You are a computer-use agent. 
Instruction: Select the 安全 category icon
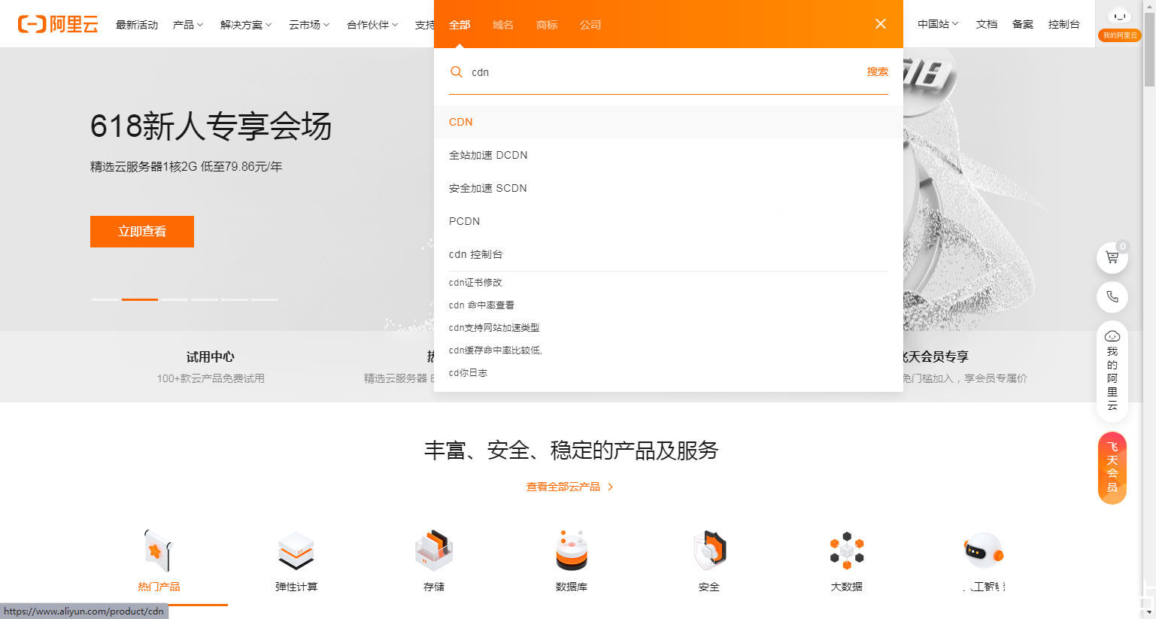coord(708,551)
